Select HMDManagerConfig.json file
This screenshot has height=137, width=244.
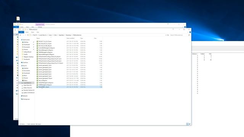(x=45, y=53)
